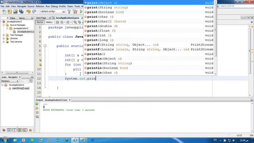Open the Refactor menu
The image size is (254, 143).
click(40, 6)
